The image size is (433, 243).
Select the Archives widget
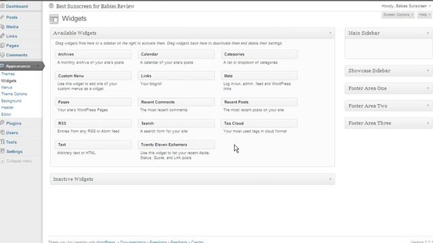click(93, 54)
